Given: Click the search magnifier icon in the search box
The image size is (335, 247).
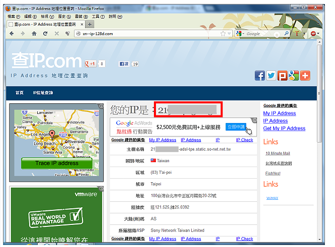Looking at the screenshot, I should click(x=286, y=34).
